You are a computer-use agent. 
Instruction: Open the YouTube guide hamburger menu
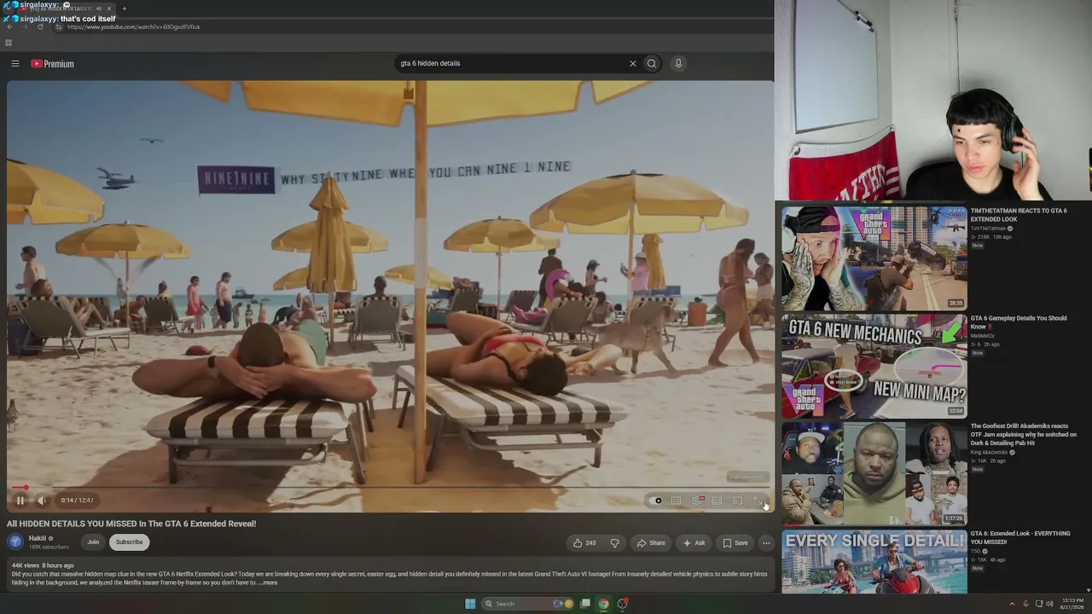pyautogui.click(x=15, y=63)
